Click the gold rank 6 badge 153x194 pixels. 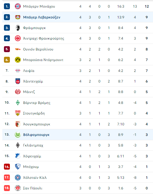point(7,60)
